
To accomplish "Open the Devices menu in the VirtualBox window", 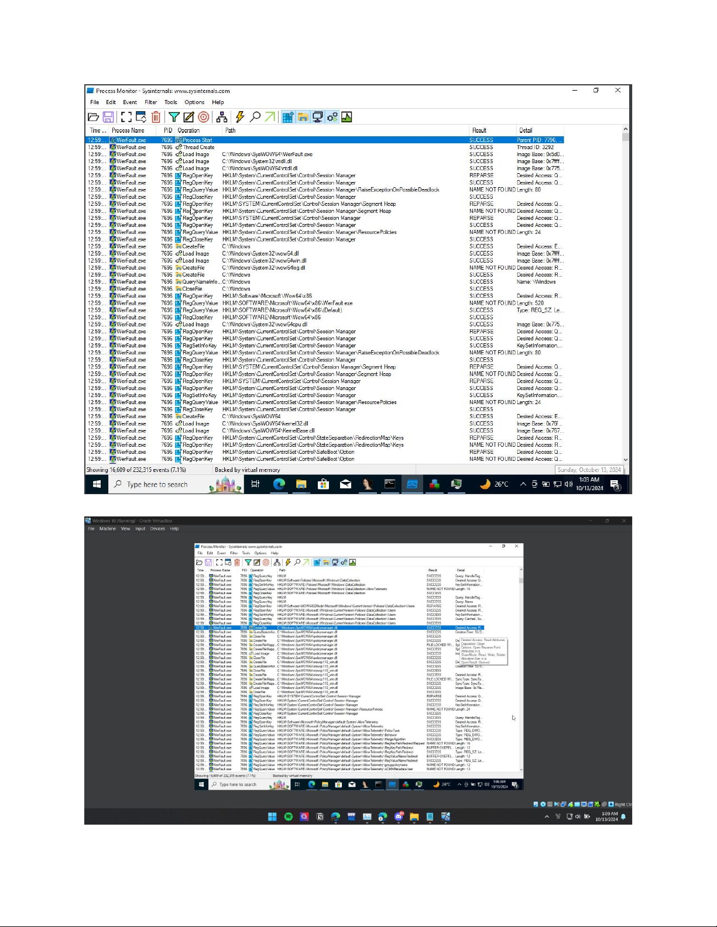I will pos(157,529).
